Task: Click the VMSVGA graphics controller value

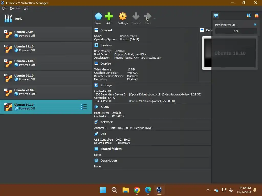Action: [132, 73]
